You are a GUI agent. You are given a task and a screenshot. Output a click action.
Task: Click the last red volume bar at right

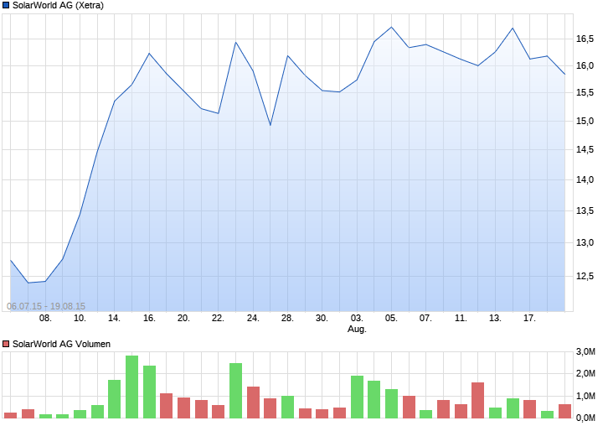point(564,411)
